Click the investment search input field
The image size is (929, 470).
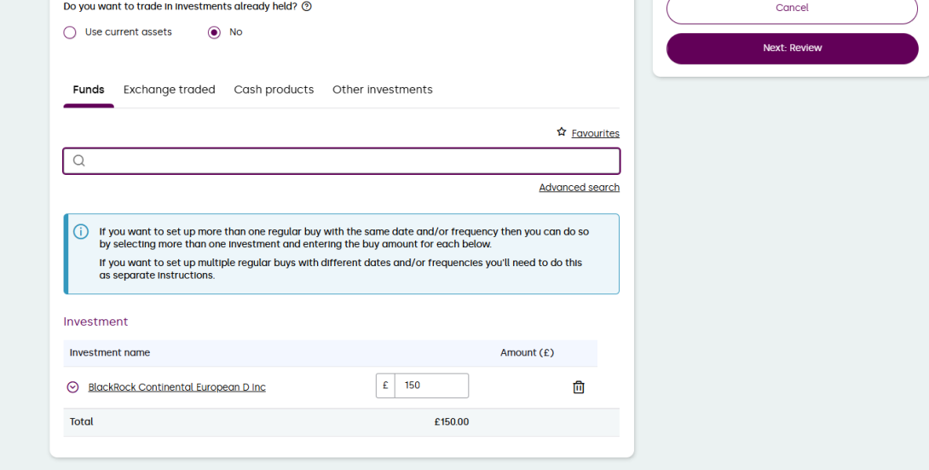pos(349,160)
